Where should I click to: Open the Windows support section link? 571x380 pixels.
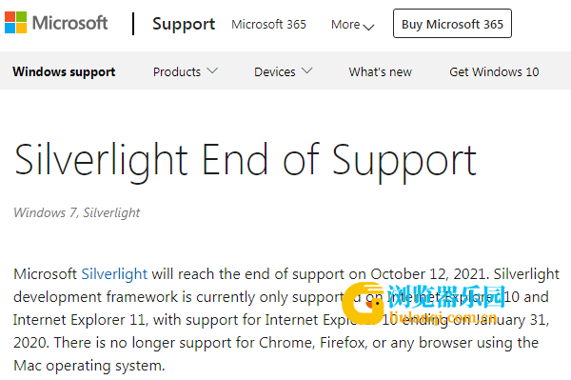64,71
